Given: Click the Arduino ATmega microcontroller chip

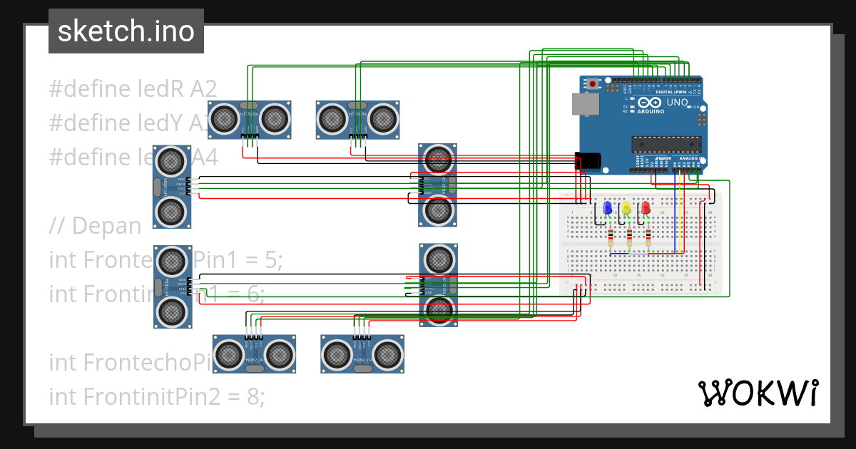Looking at the screenshot, I should point(666,145).
